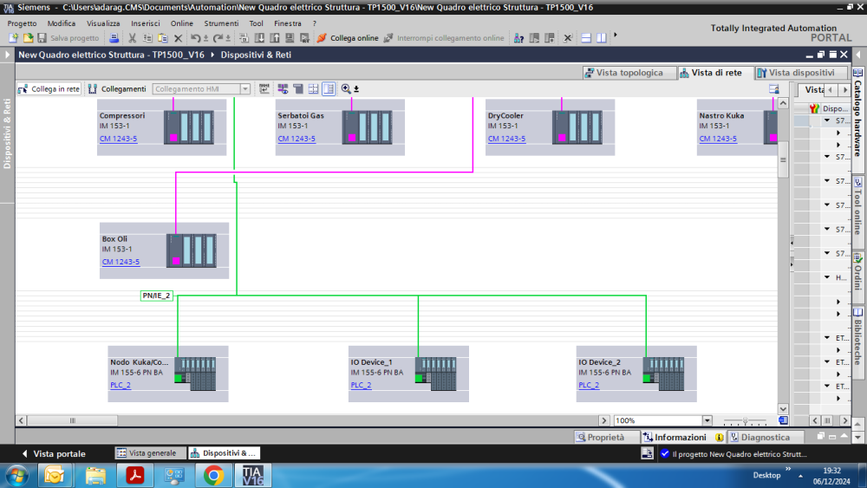Image resolution: width=867 pixels, height=488 pixels.
Task: Click the Zoom magnifier icon in network toolbar
Action: (346, 88)
